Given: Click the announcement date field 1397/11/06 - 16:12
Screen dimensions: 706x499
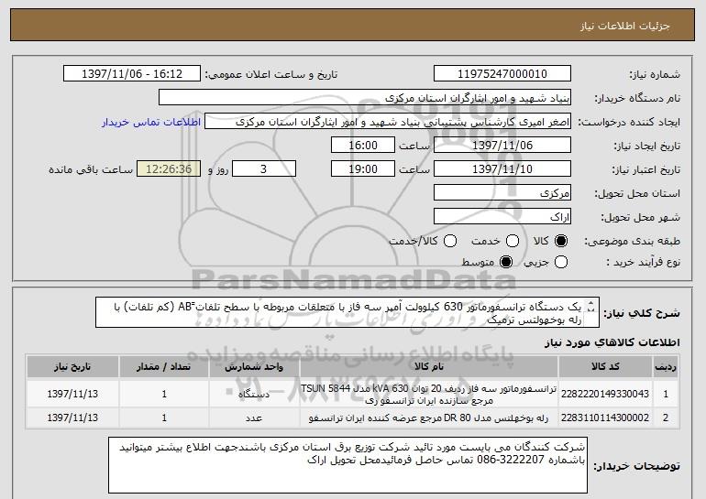Looking at the screenshot, I should pos(132,74).
